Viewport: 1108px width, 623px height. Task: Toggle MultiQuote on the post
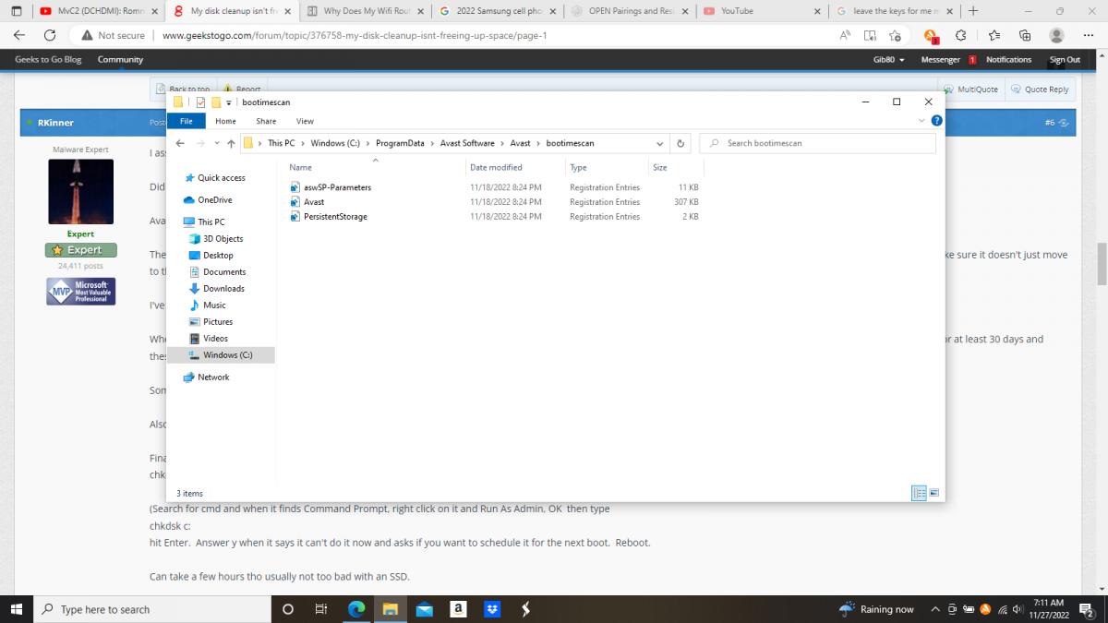coord(970,90)
